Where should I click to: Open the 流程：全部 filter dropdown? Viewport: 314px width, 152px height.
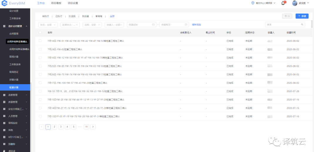point(92,25)
